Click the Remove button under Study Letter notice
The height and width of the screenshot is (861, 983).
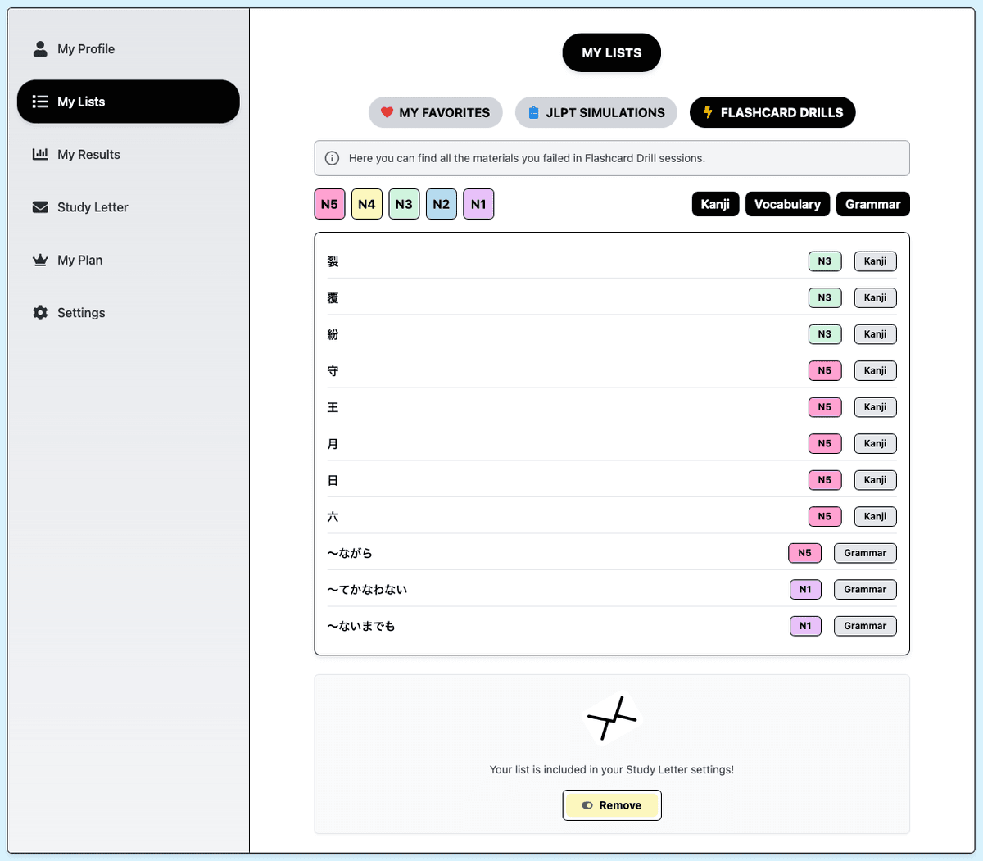tap(612, 805)
